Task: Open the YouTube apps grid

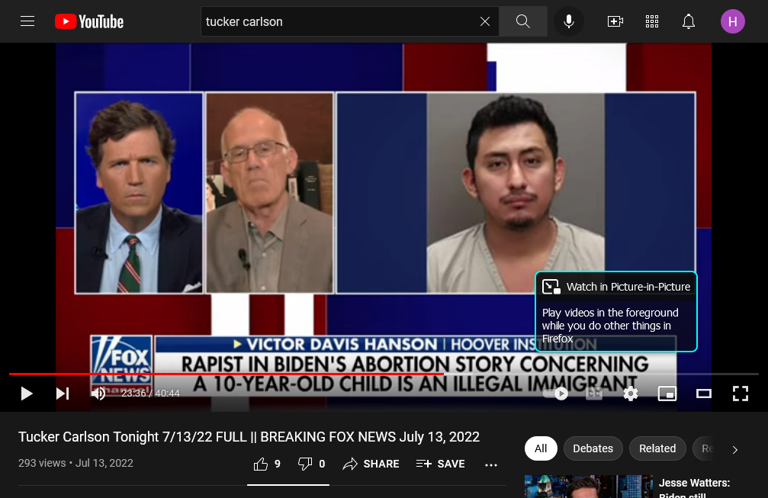Action: [652, 21]
